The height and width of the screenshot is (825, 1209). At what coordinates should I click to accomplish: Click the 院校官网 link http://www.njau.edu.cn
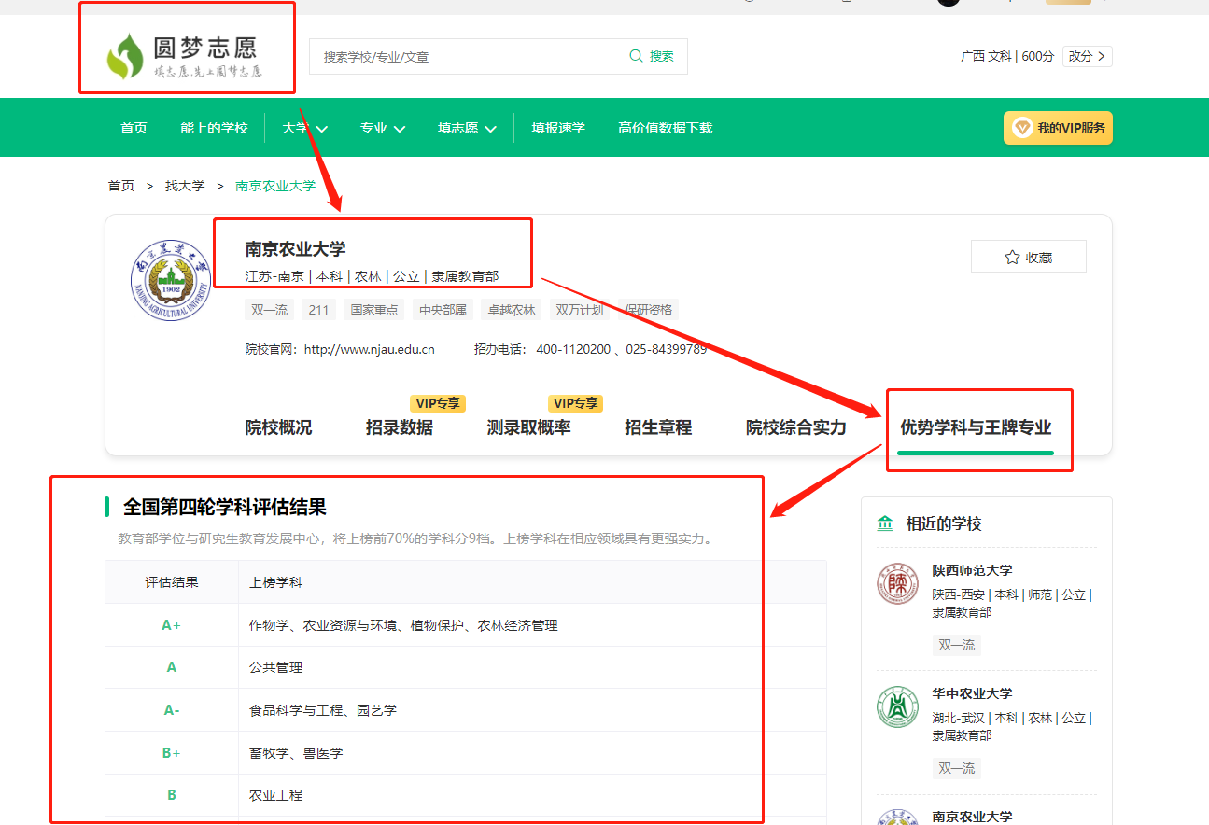[369, 349]
